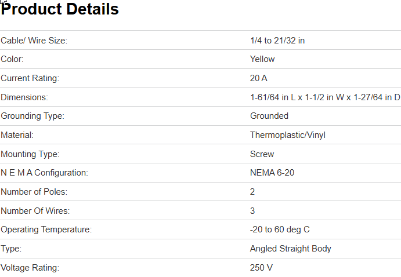
Task: Select the 250 V value
Action: pyautogui.click(x=262, y=268)
